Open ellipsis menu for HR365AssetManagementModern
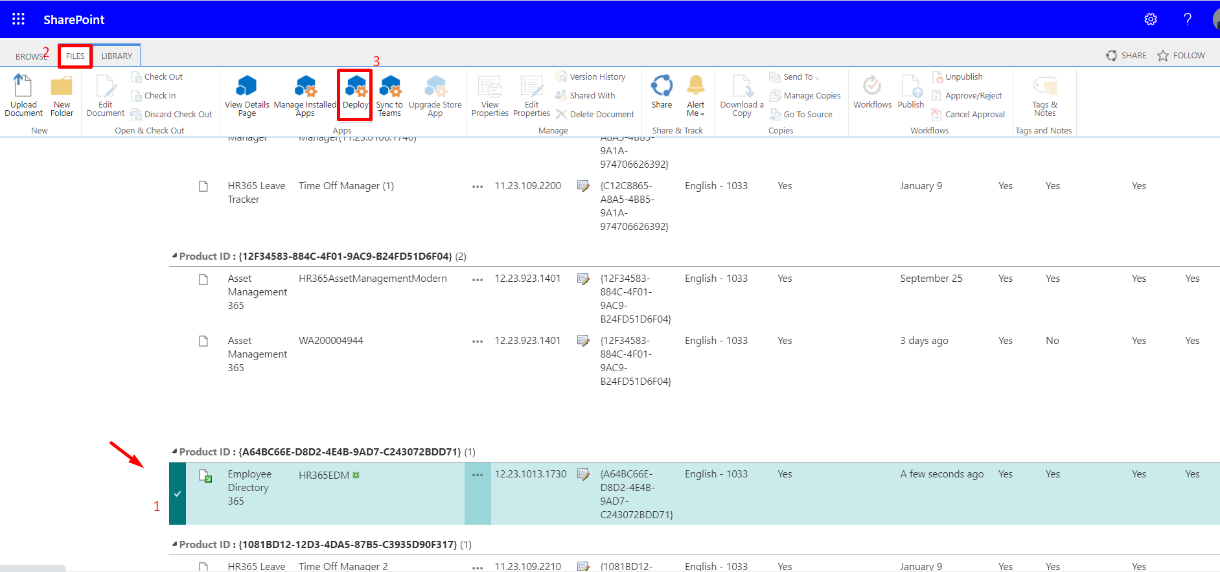 coord(478,279)
